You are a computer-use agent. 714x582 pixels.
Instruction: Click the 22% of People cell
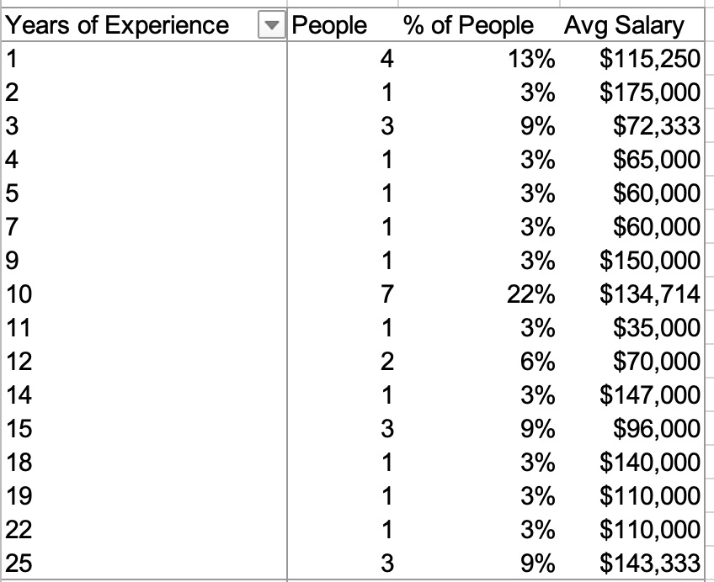[x=537, y=294]
